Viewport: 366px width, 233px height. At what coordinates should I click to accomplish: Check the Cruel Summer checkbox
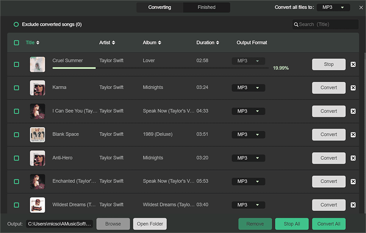[16, 64]
